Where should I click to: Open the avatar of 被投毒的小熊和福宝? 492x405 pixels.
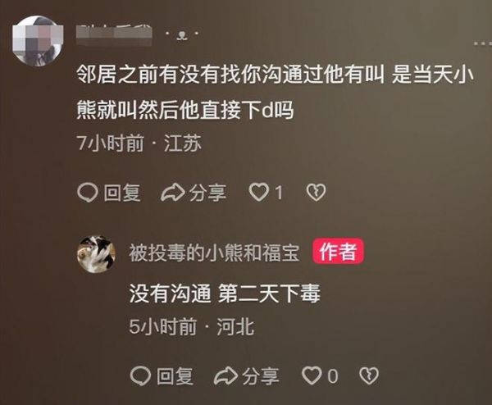click(96, 254)
